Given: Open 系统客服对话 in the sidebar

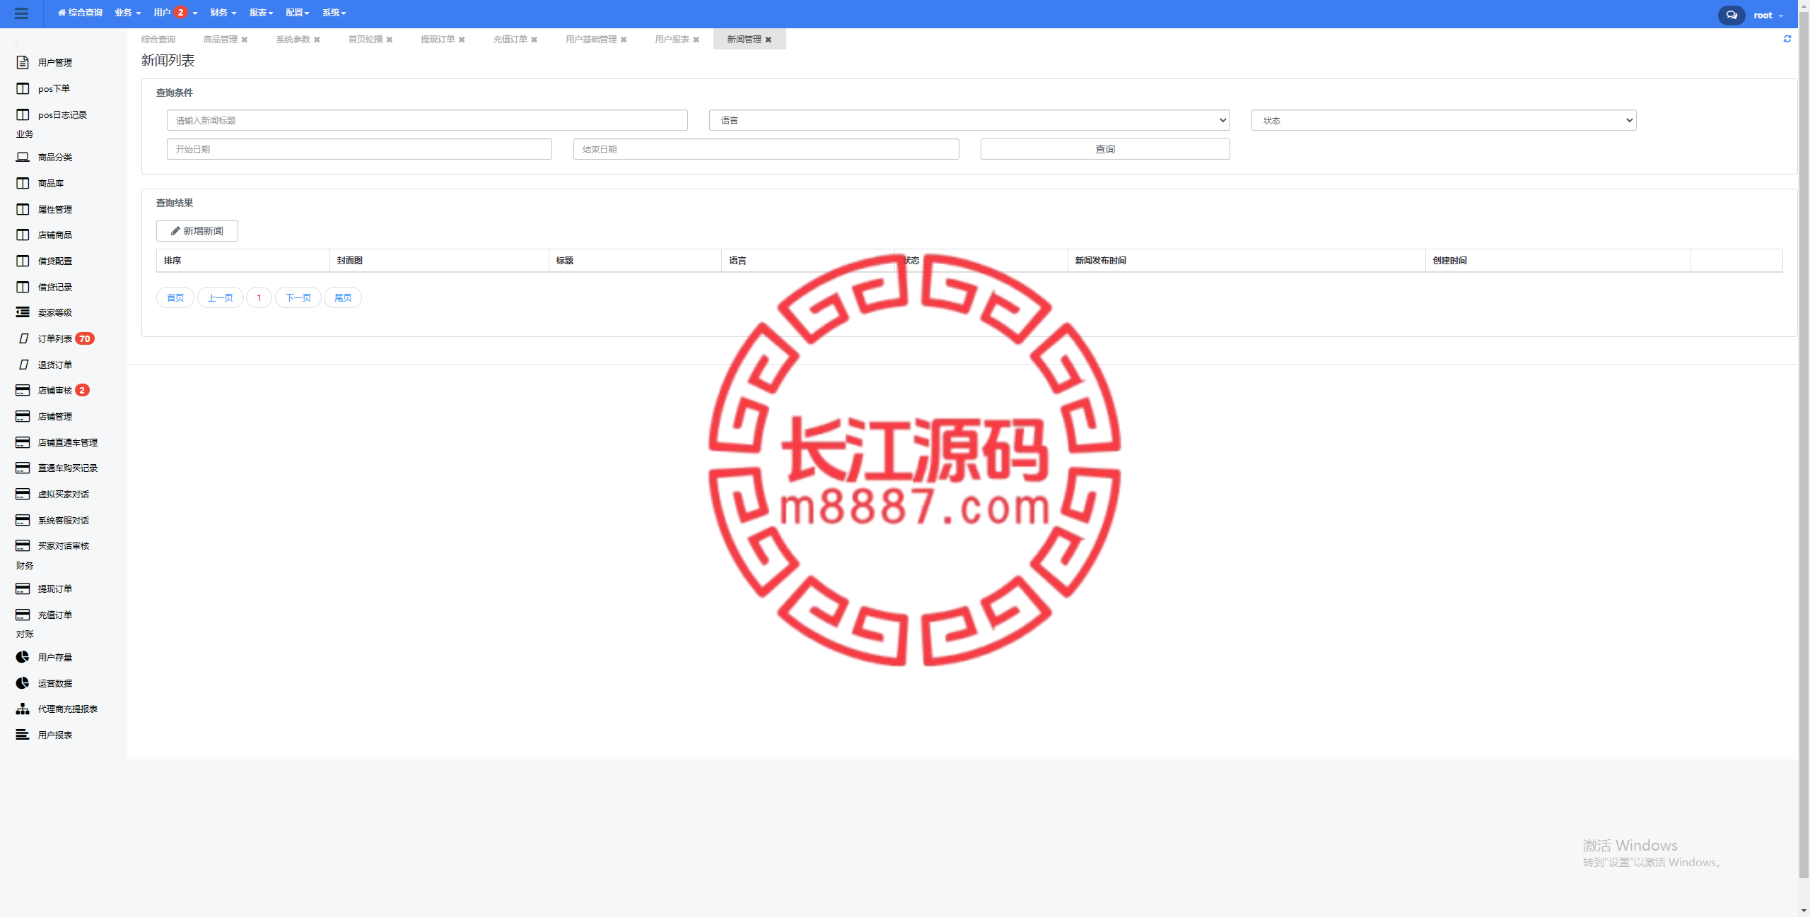Looking at the screenshot, I should click(x=64, y=520).
